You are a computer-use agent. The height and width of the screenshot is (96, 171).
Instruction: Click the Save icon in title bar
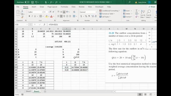point(32,2)
